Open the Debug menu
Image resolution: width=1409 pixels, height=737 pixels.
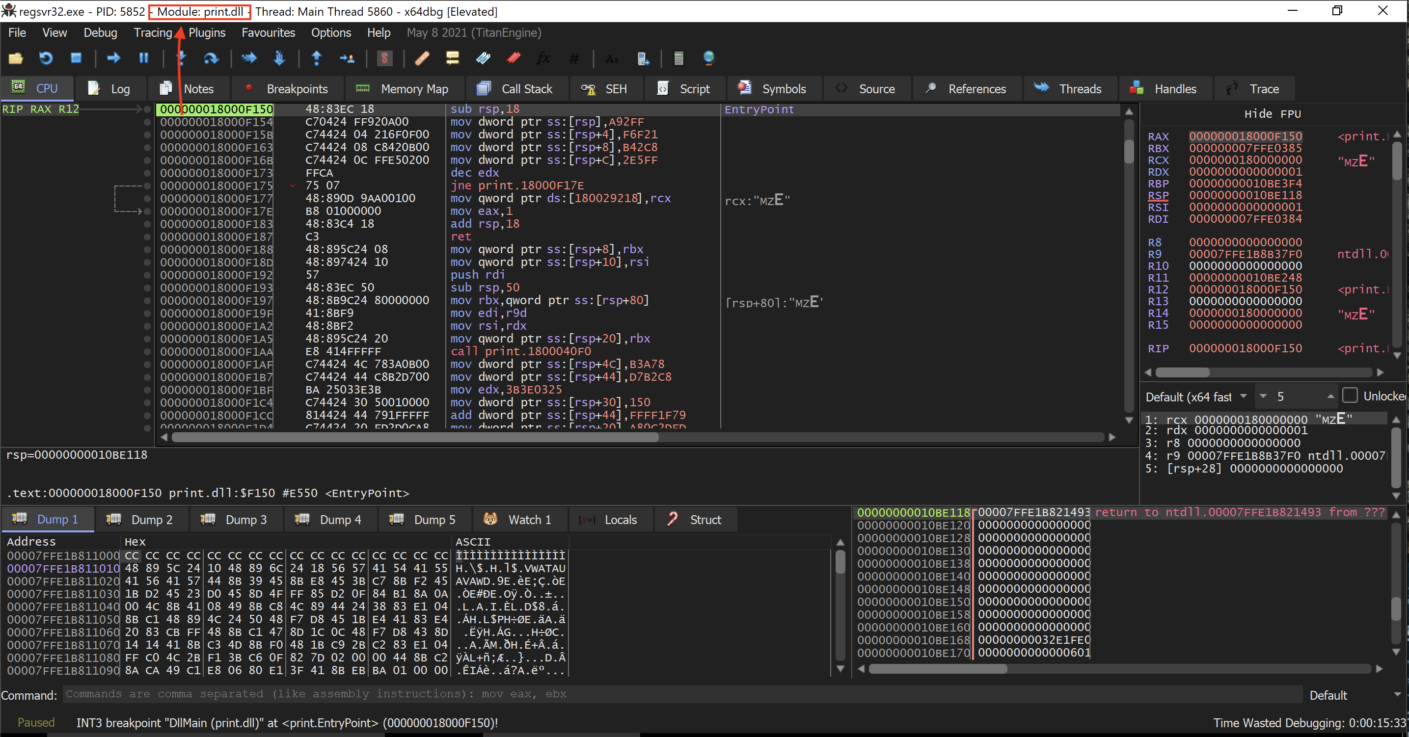[x=100, y=33]
